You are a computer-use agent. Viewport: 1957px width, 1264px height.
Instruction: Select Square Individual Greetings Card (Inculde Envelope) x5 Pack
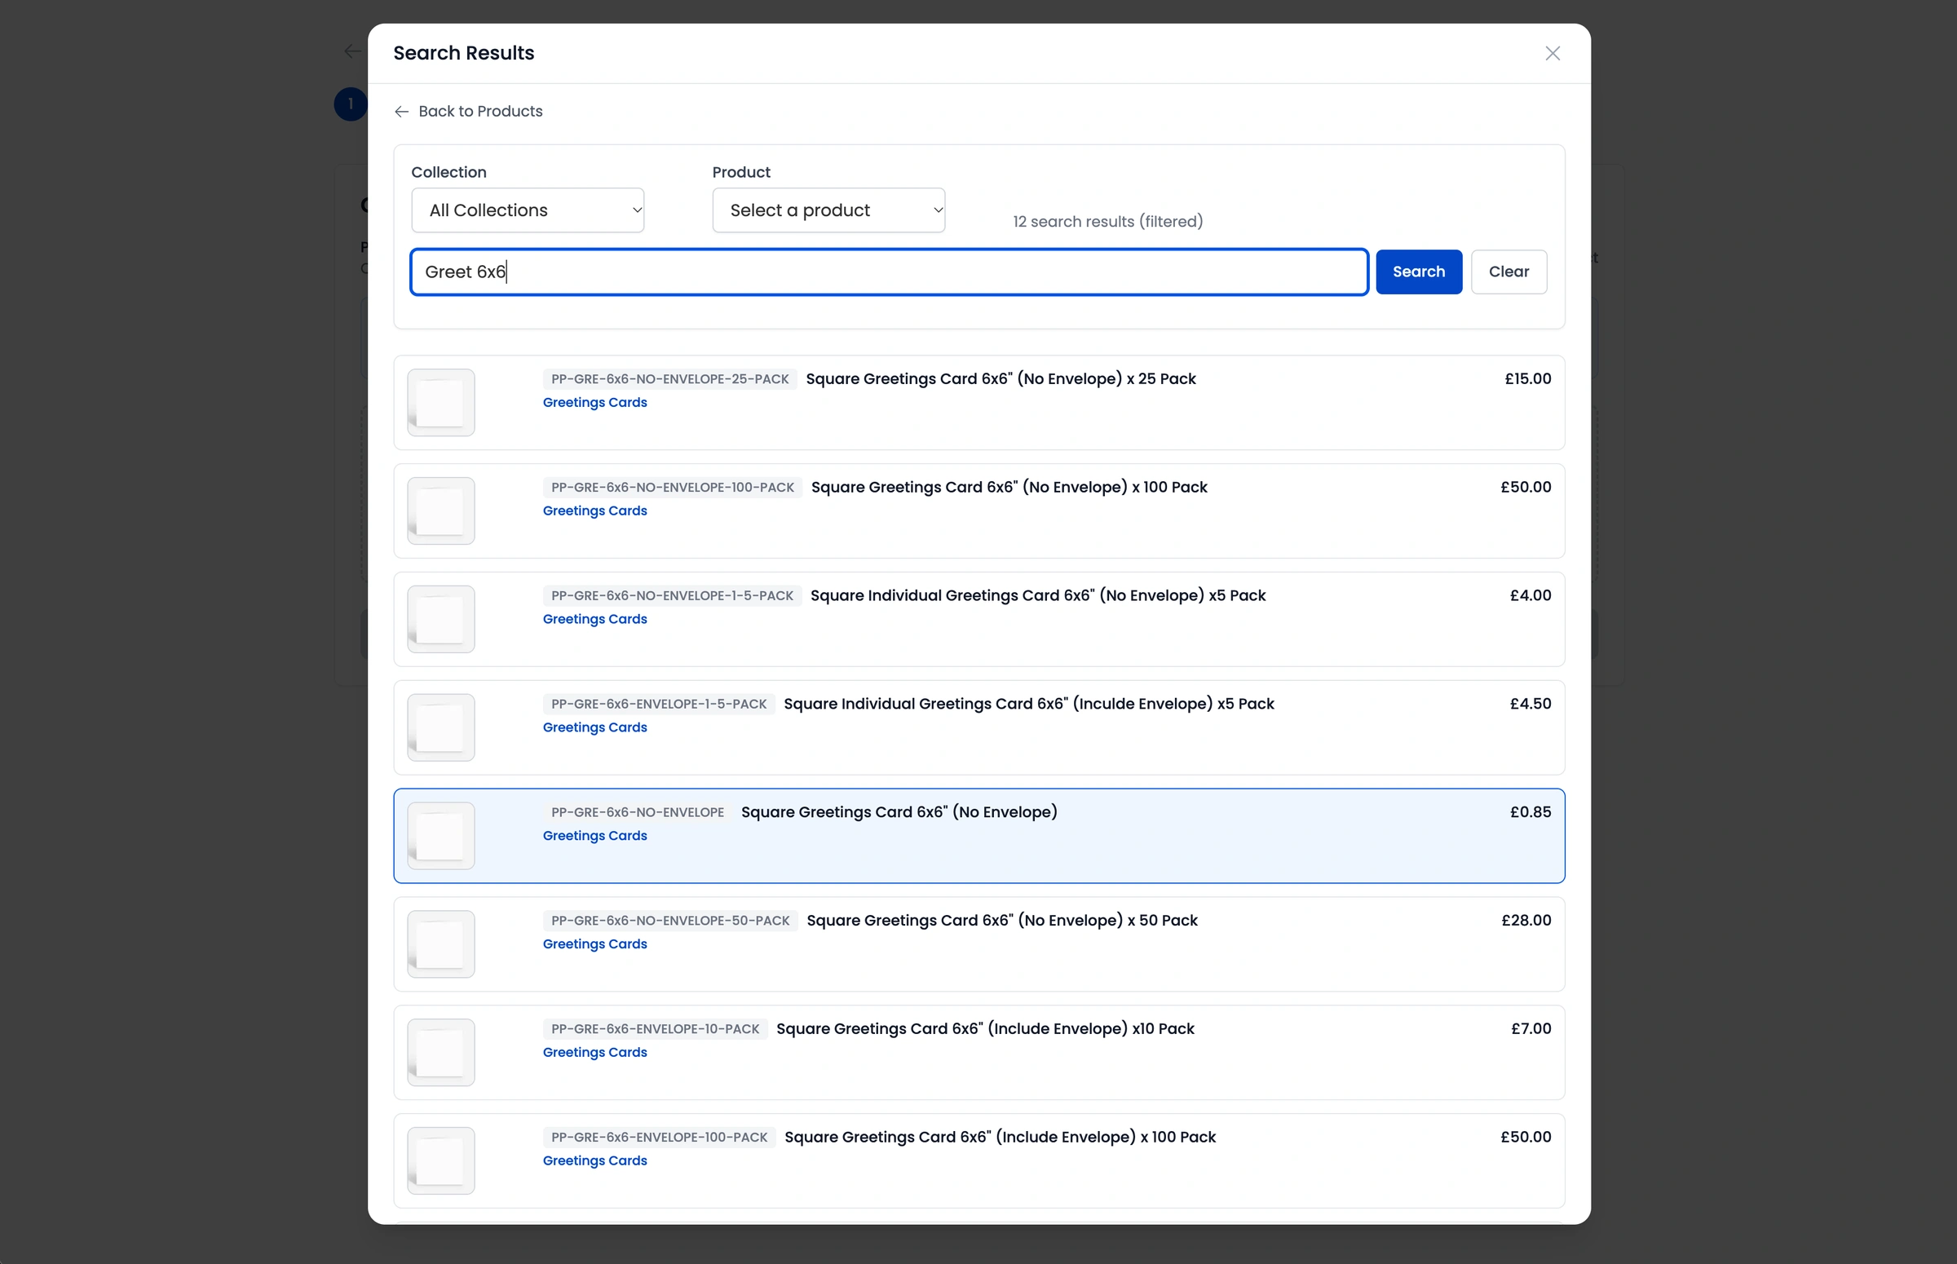coord(1028,704)
